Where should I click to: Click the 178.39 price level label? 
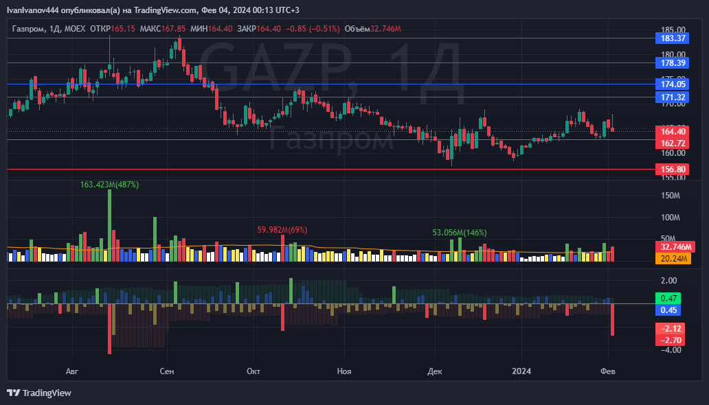[x=672, y=63]
